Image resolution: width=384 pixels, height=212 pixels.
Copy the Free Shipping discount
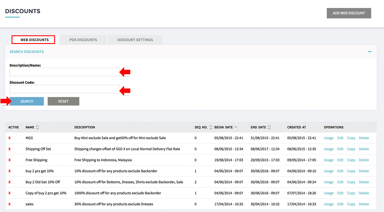[x=351, y=160]
